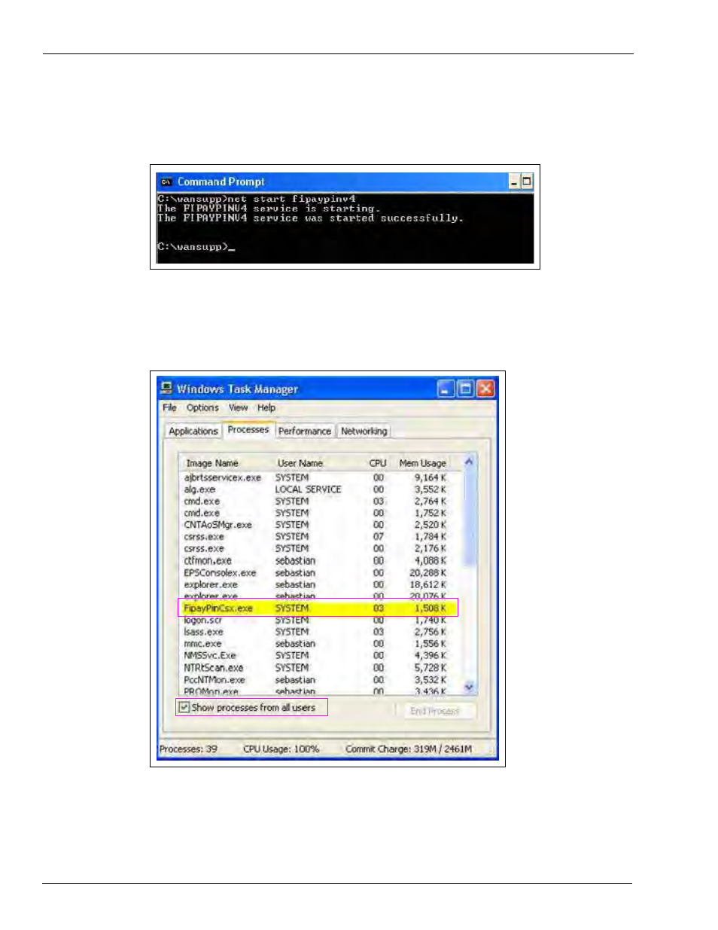
Task: Click the Commit Charge status entry
Action: [x=409, y=749]
